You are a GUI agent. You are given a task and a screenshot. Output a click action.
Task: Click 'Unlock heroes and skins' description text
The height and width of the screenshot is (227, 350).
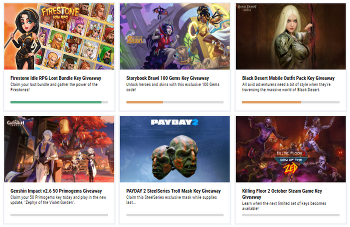point(173,87)
